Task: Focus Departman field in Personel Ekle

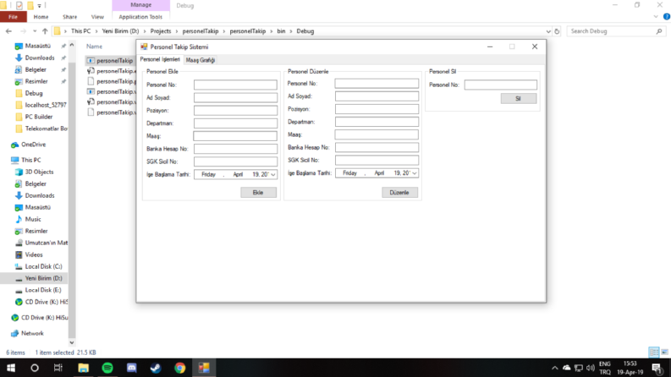Action: (x=235, y=123)
